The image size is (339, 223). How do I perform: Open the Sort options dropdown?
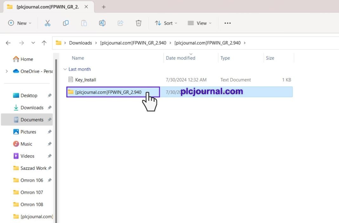pyautogui.click(x=166, y=23)
